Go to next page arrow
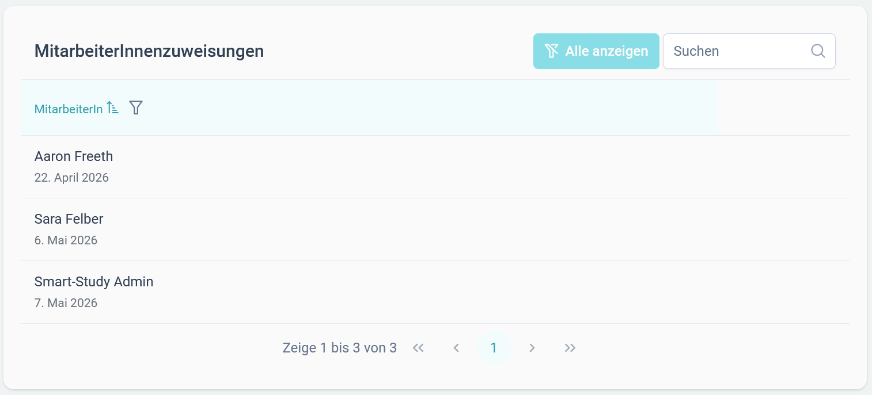The height and width of the screenshot is (395, 872). [532, 348]
